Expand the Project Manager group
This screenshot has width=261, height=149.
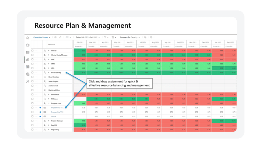[49, 121]
